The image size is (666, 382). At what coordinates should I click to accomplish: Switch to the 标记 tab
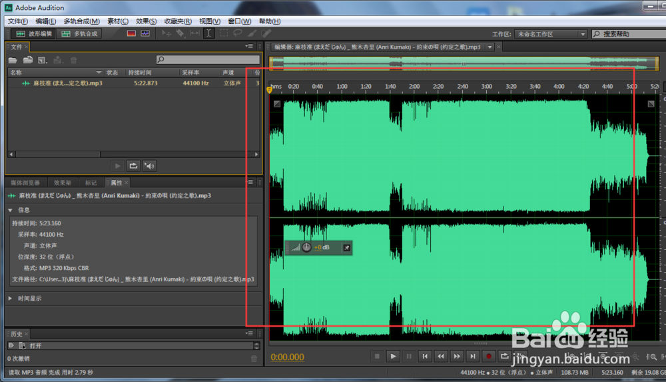[91, 183]
